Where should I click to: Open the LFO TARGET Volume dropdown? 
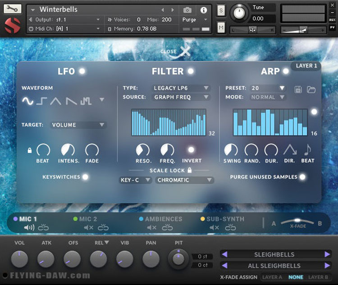(x=78, y=125)
